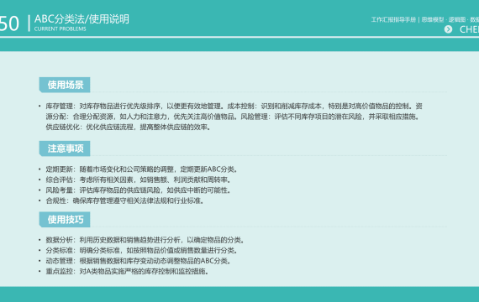The image size is (479, 302).
Task: Click the CHE text at top right
Action: tap(469, 29)
